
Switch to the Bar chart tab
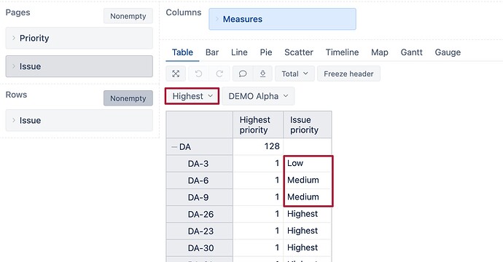click(212, 52)
